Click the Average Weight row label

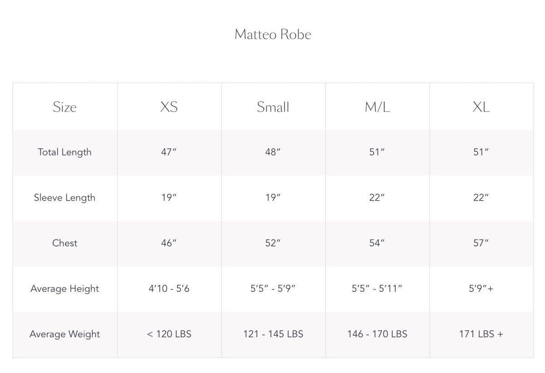point(64,334)
